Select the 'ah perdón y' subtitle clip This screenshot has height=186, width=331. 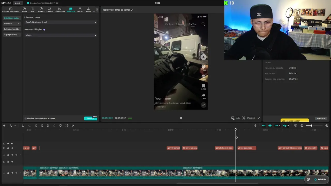(x=311, y=148)
